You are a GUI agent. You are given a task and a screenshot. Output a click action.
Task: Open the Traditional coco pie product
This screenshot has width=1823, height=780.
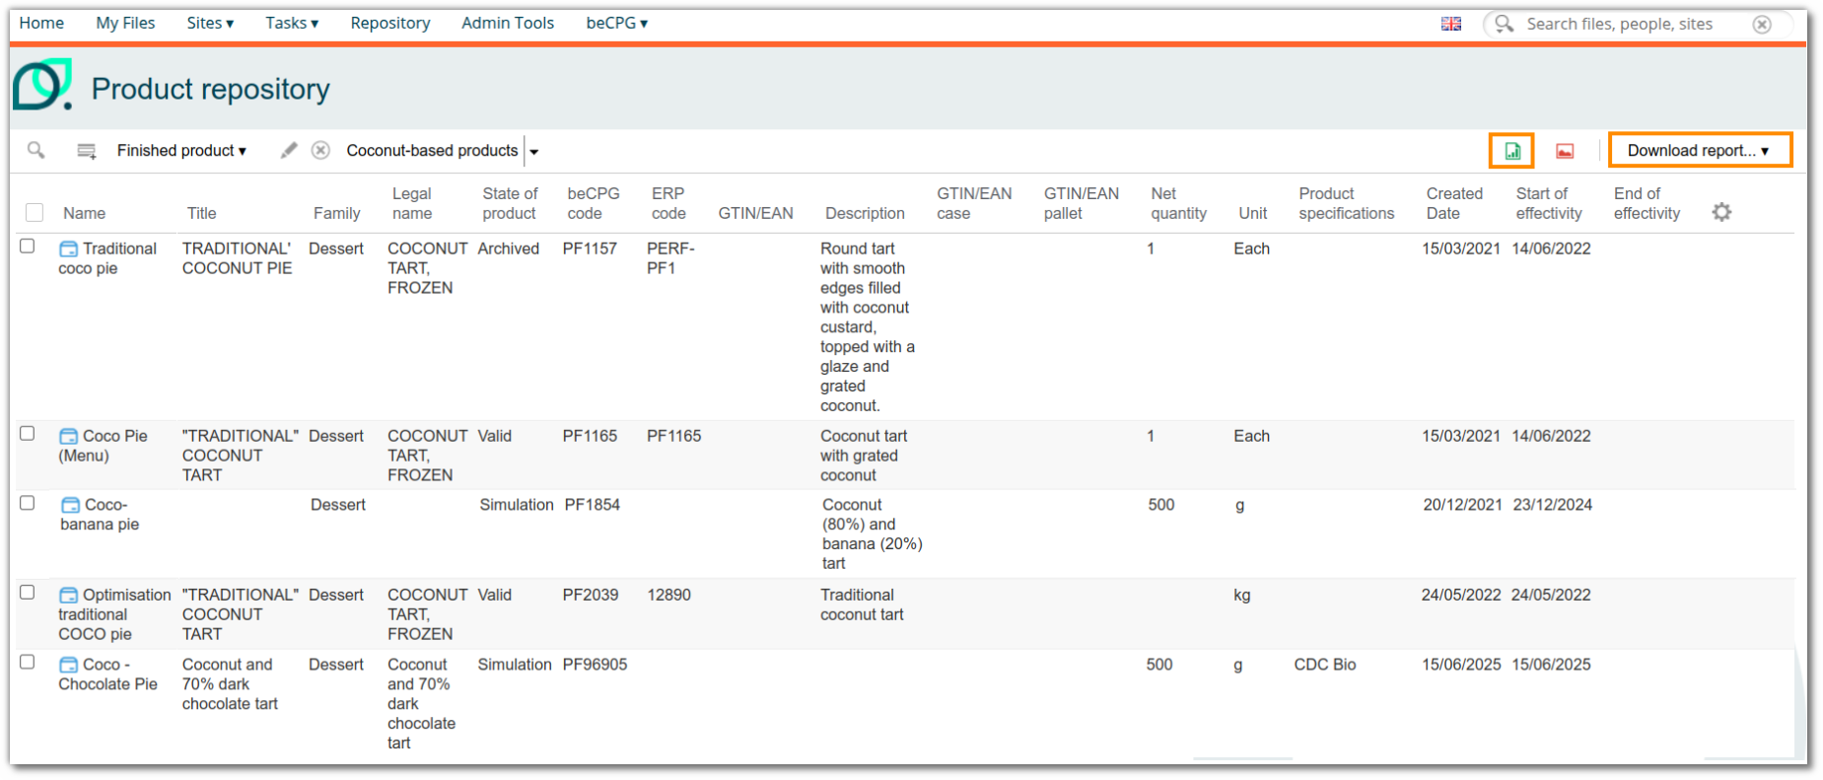107,258
